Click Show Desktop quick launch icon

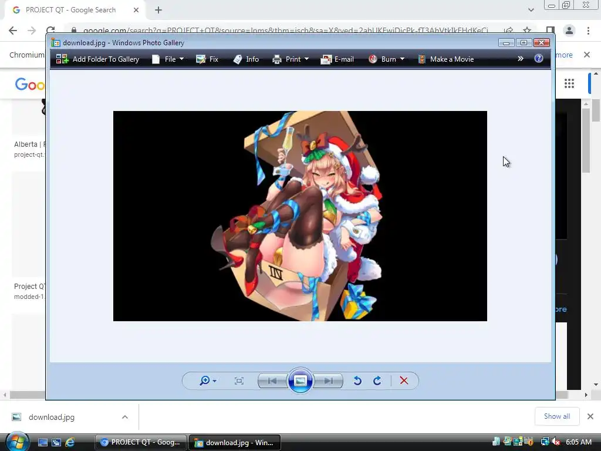click(42, 442)
